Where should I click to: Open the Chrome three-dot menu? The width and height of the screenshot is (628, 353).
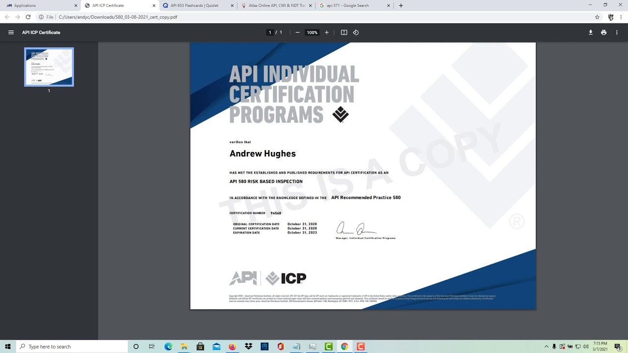click(621, 17)
